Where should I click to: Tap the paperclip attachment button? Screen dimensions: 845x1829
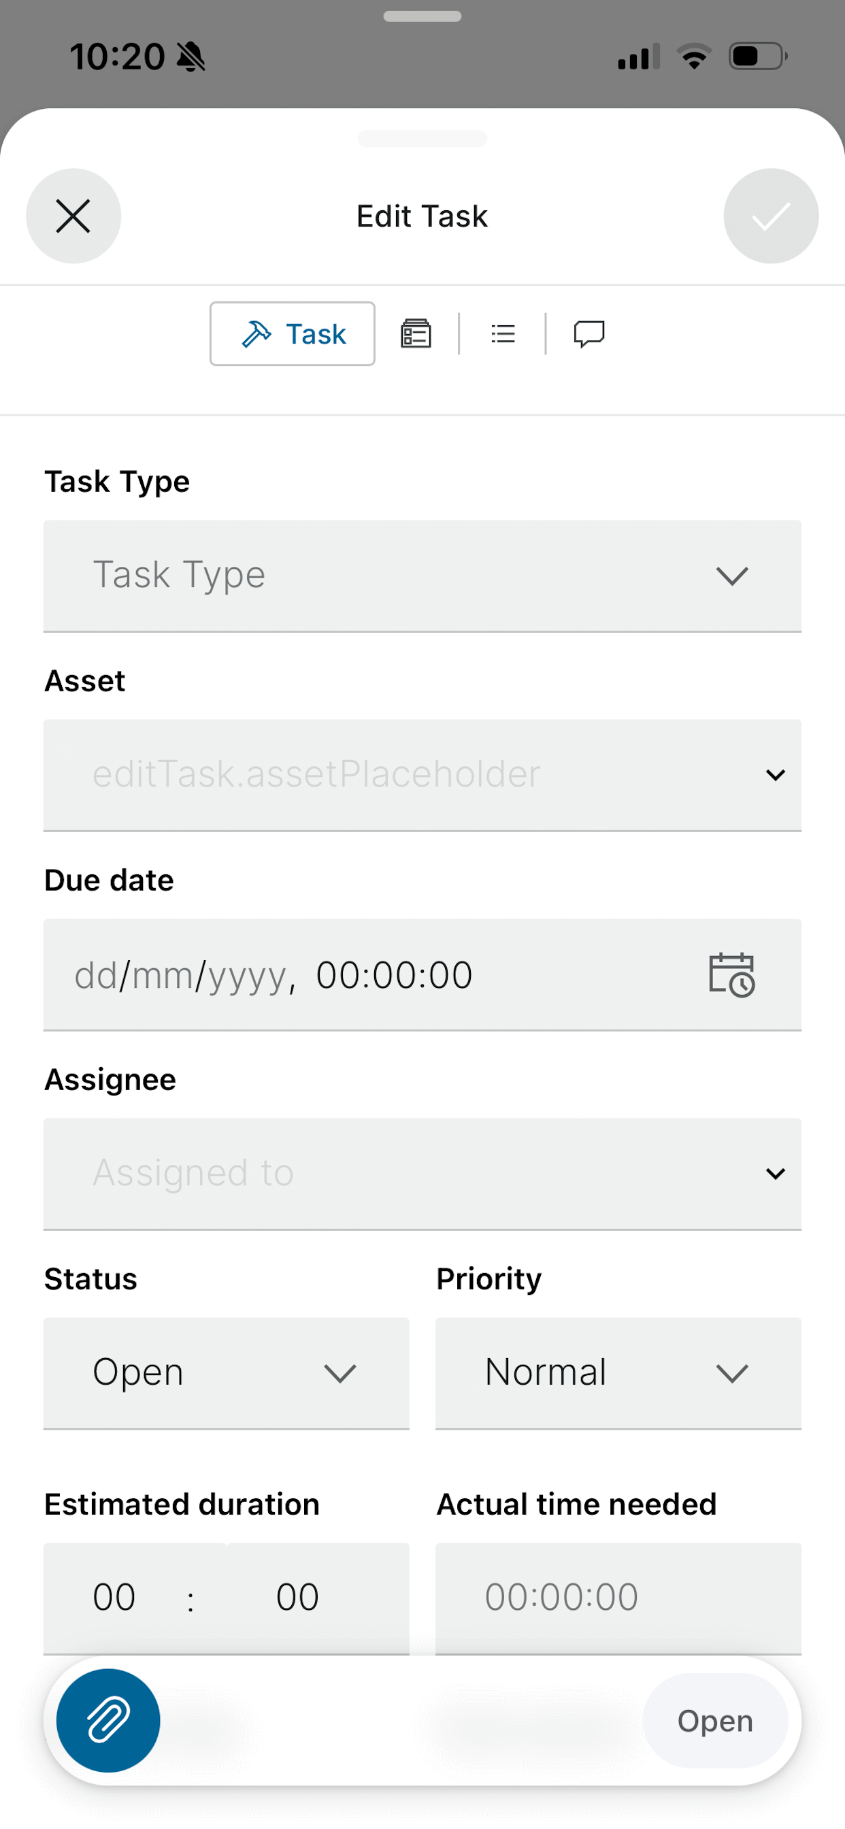(108, 1720)
